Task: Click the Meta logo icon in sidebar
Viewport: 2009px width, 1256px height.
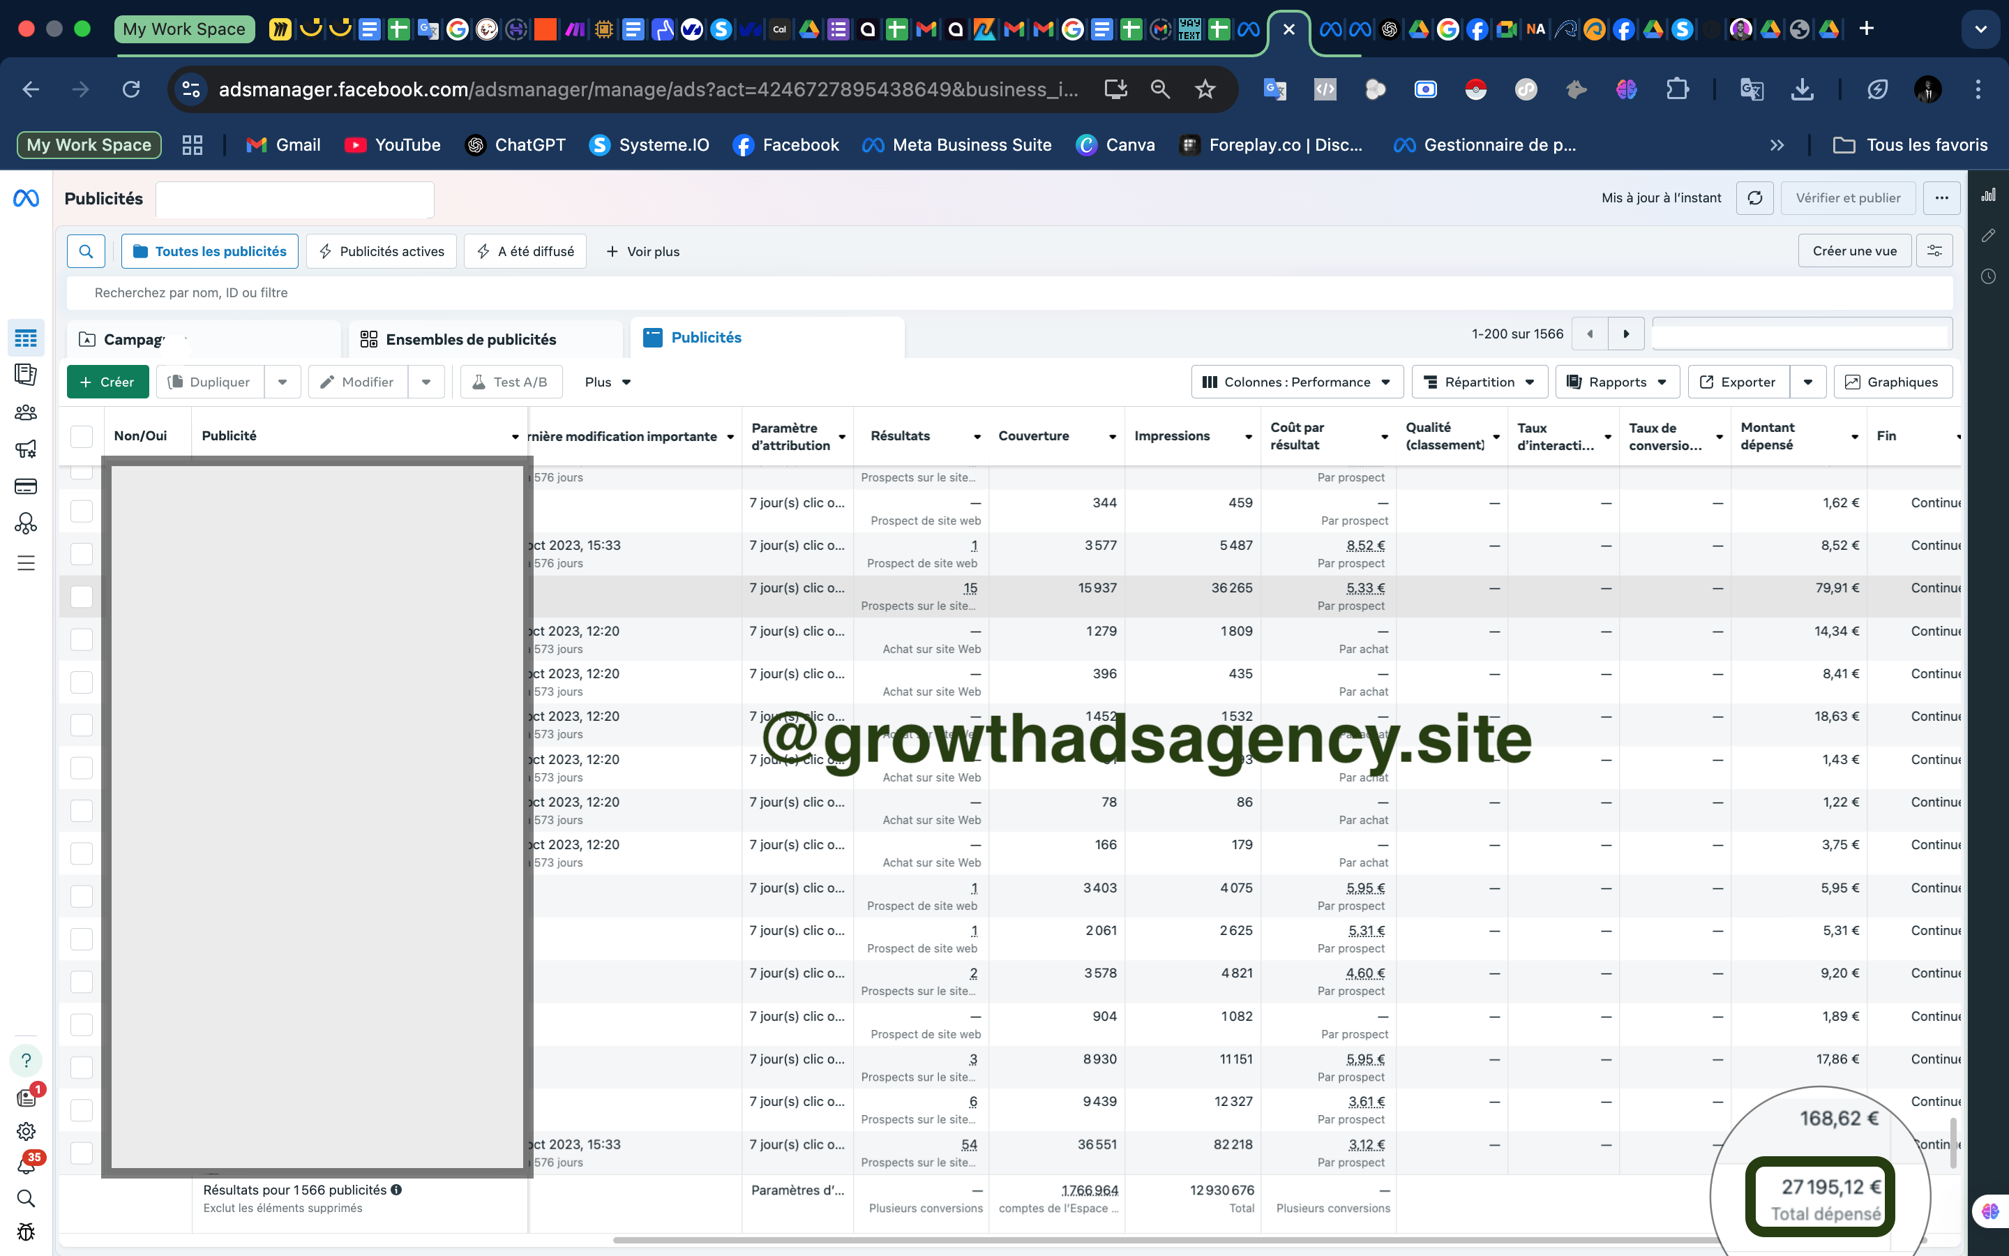Action: tap(26, 197)
